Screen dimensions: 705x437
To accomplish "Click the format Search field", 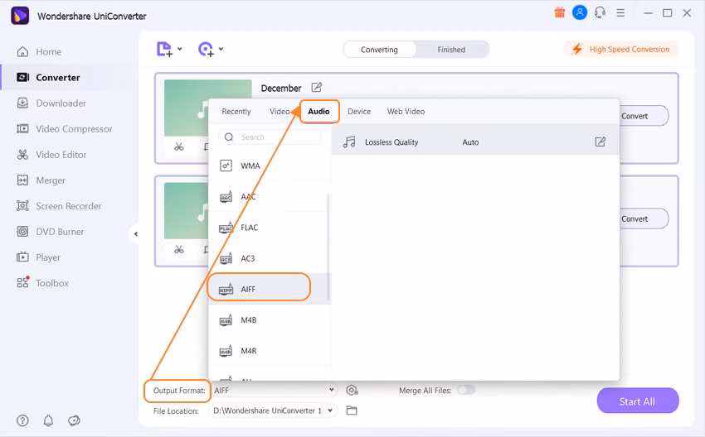I will (x=270, y=137).
